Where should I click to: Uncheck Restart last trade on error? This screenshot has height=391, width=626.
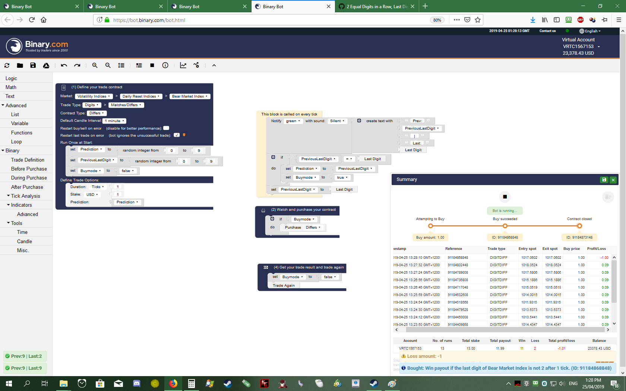[176, 135]
